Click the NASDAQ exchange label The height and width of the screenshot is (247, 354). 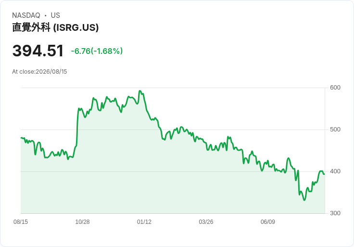pyautogui.click(x=26, y=15)
